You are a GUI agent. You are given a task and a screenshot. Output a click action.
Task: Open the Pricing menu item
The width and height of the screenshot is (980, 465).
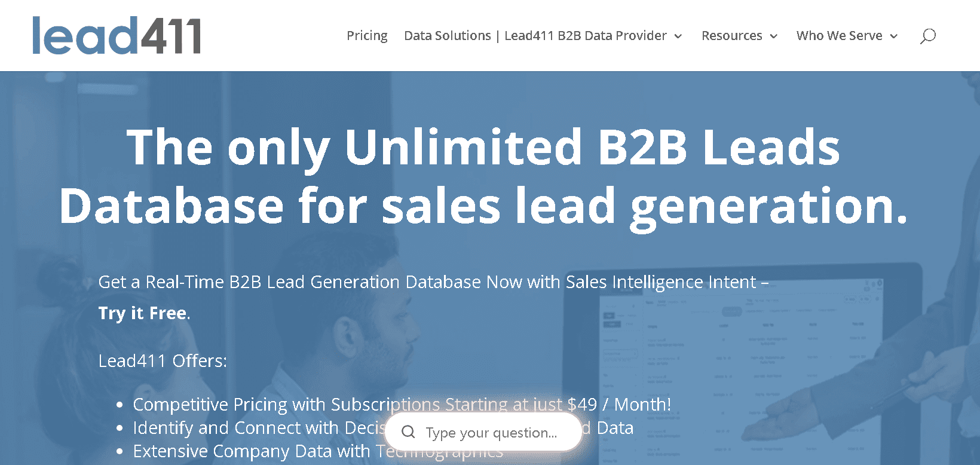(x=367, y=35)
